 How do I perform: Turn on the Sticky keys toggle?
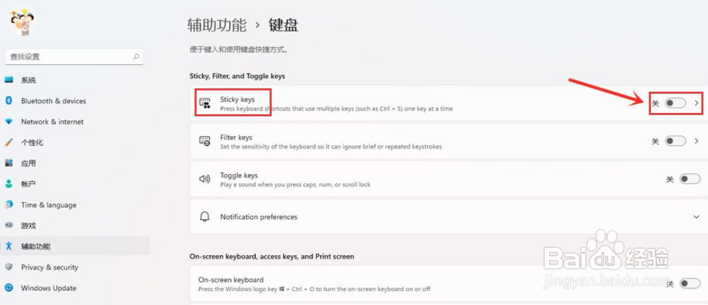tap(675, 104)
